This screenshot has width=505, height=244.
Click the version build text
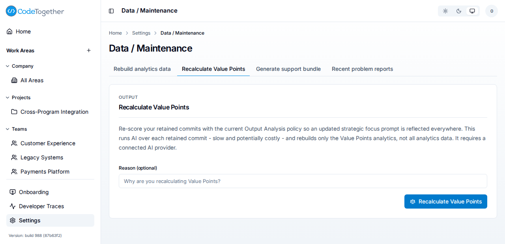point(35,235)
